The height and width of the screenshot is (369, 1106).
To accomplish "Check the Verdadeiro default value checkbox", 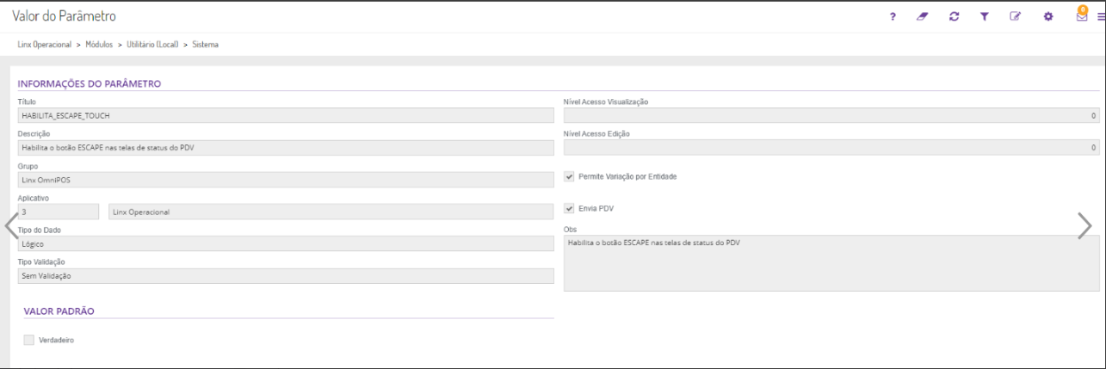I will click(29, 340).
